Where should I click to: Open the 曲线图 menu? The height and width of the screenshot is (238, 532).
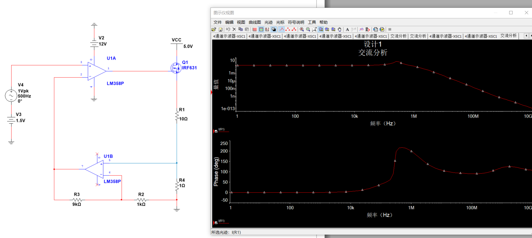255,22
